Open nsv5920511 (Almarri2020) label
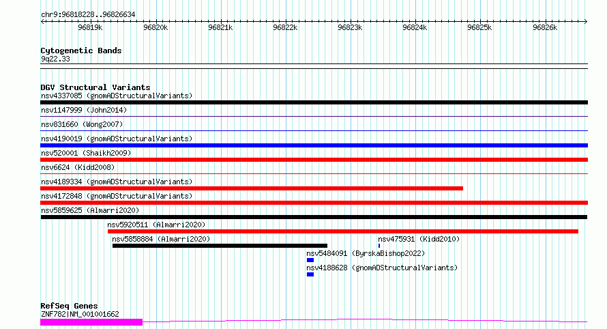 coord(156,225)
